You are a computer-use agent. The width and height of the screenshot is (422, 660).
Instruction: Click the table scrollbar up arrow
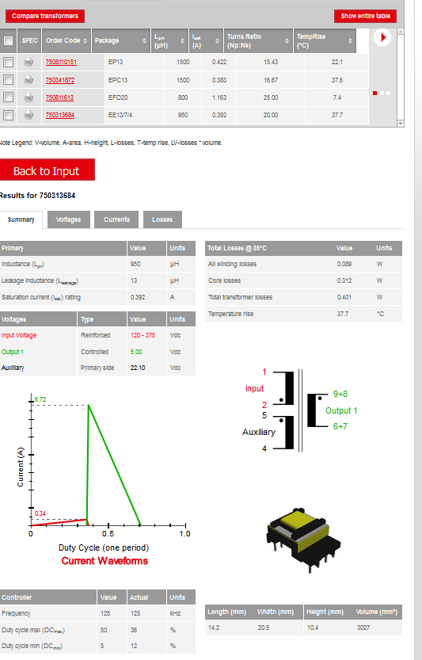(x=401, y=32)
